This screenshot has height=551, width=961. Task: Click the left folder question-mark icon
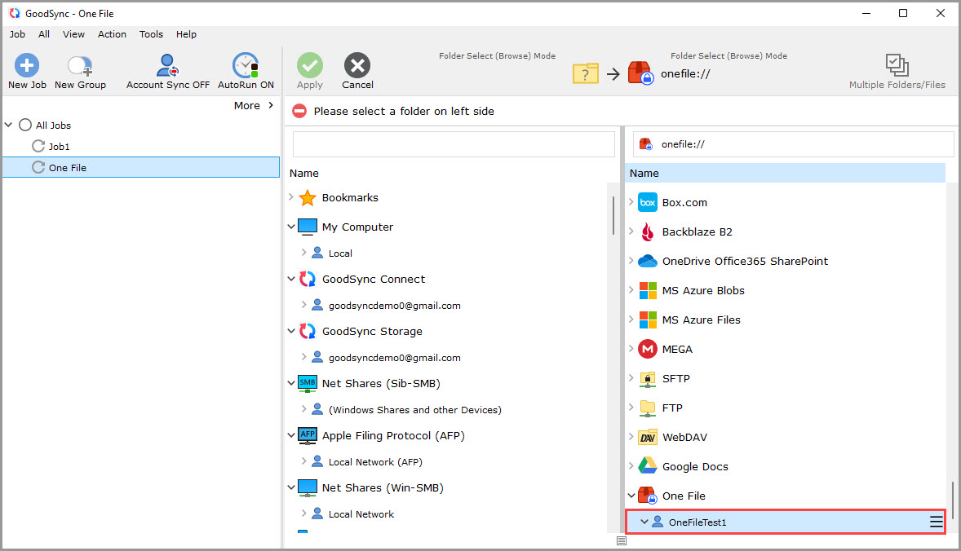[x=585, y=73]
